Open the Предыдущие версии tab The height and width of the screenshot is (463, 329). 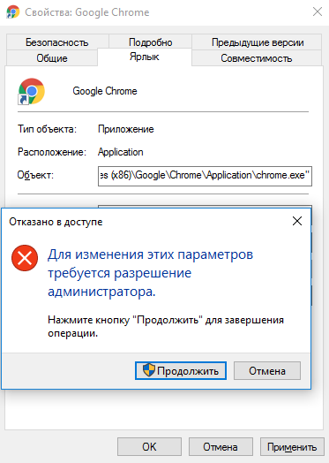[258, 42]
